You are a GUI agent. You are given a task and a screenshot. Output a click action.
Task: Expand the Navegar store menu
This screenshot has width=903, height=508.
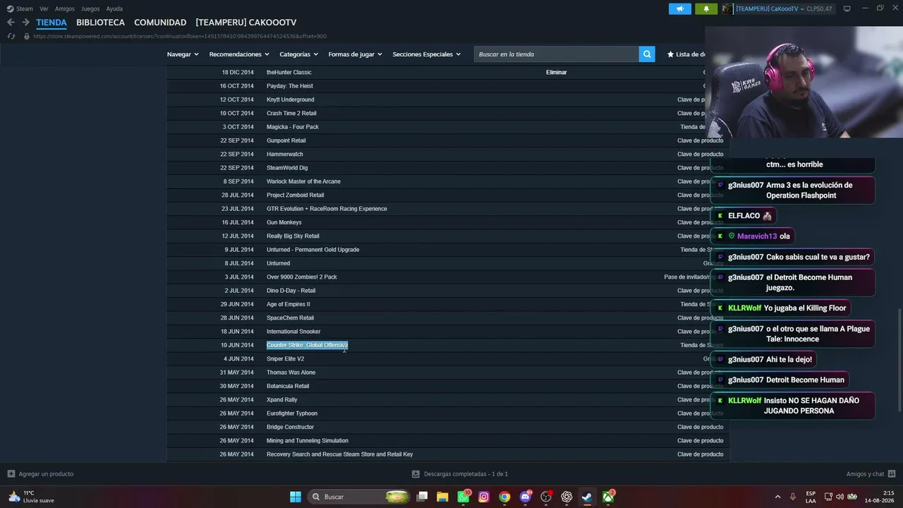[182, 54]
